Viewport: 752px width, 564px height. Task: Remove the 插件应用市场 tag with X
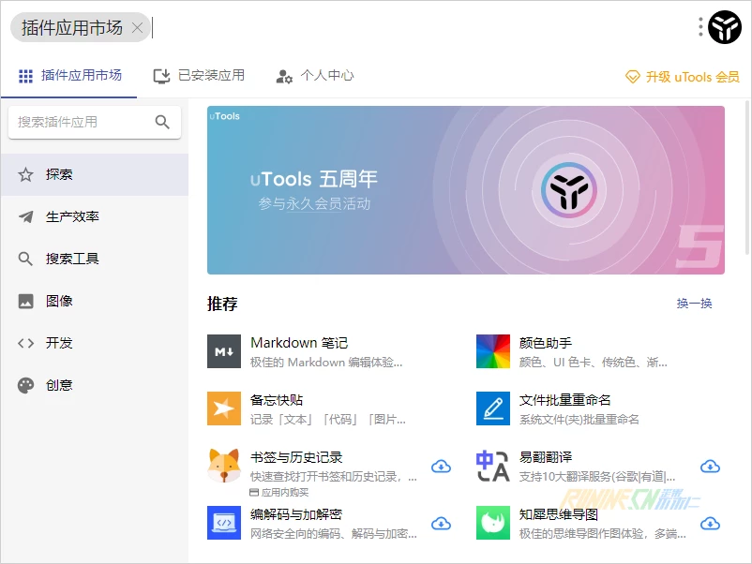click(x=137, y=28)
